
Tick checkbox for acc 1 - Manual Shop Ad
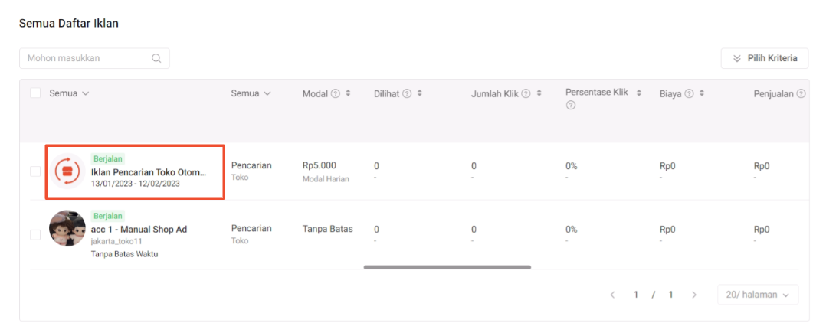pos(35,234)
